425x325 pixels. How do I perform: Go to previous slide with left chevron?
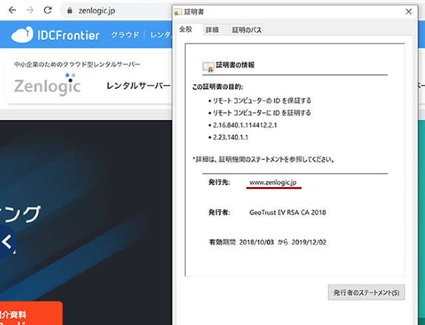7,243
